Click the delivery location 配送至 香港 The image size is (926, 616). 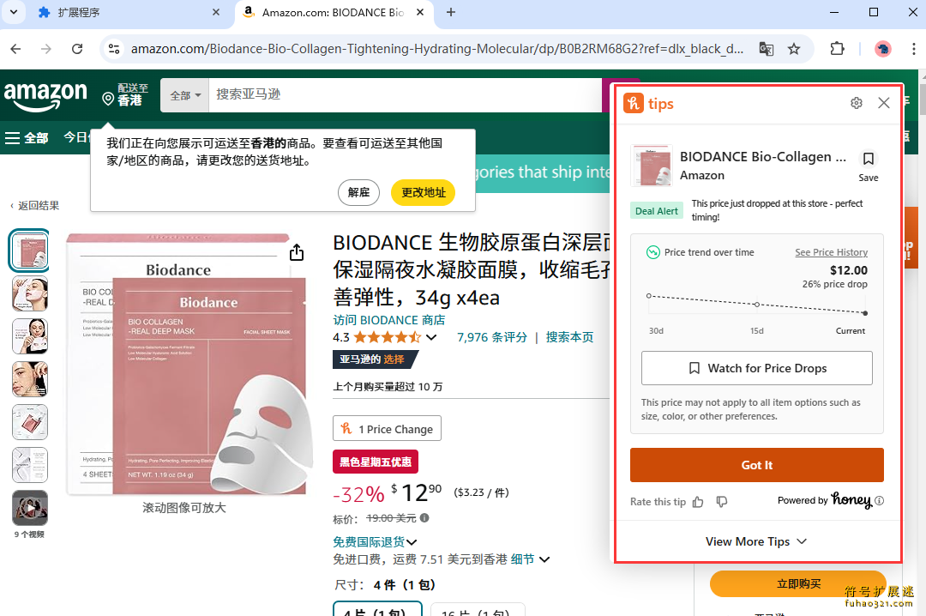coord(125,94)
